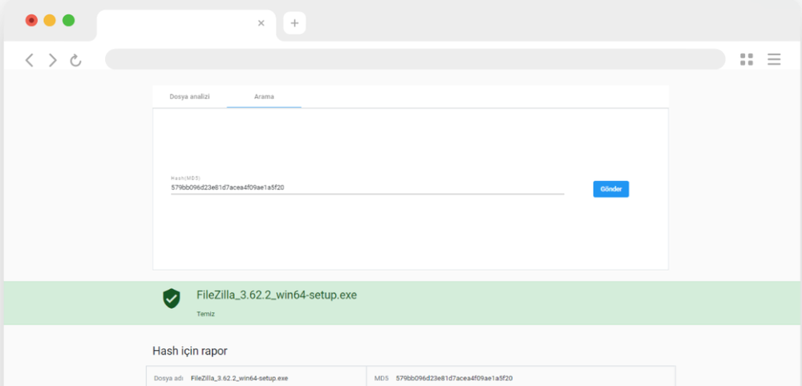Click the MD5 hash value in report
The height and width of the screenshot is (386, 802).
tap(454, 378)
